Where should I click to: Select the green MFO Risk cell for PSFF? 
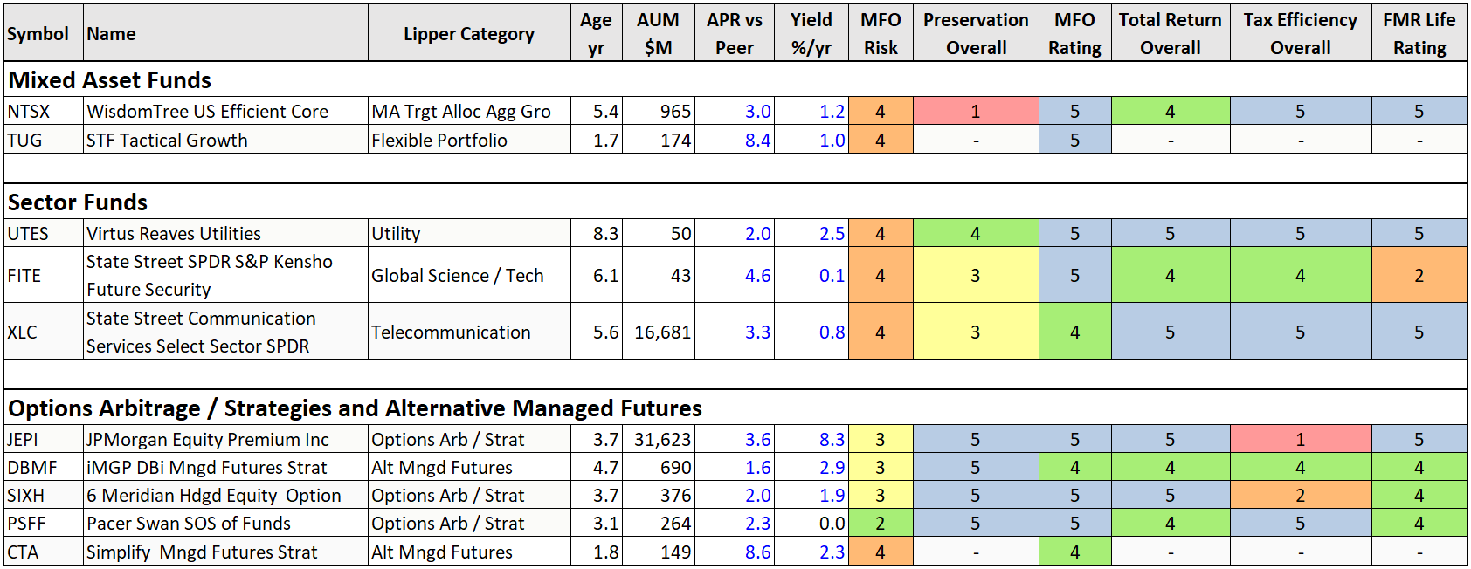[x=880, y=524]
